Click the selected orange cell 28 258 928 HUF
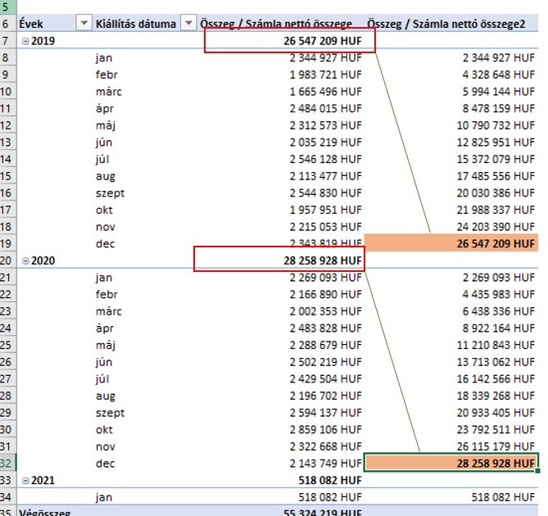Viewport: 548px width, 516px height. (x=451, y=463)
